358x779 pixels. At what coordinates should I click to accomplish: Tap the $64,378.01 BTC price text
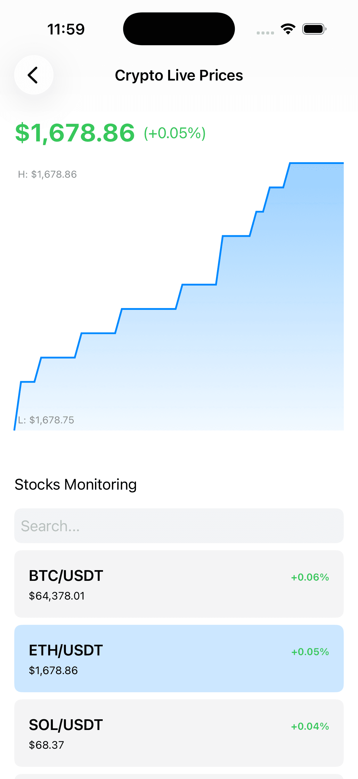[x=56, y=596]
